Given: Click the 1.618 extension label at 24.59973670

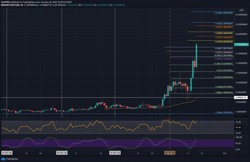Looking at the screenshot, I should point(223,12).
